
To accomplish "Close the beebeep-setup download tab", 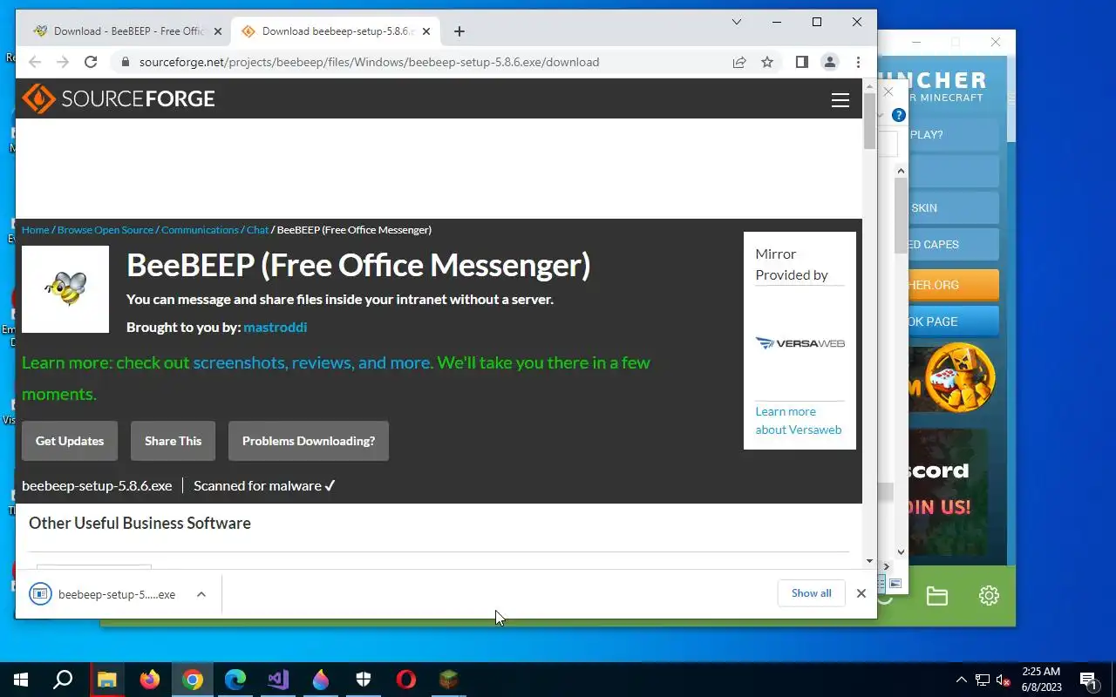I will [x=426, y=31].
